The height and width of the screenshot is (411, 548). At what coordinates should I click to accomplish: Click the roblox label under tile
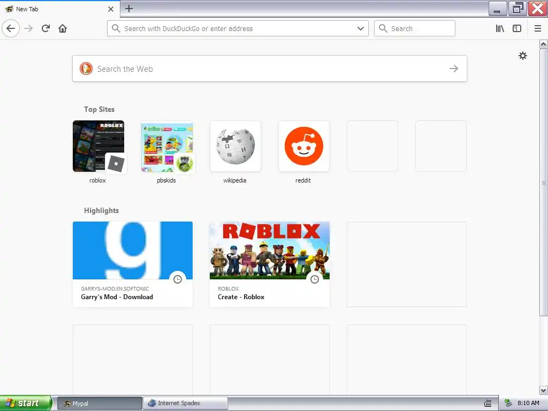97,180
